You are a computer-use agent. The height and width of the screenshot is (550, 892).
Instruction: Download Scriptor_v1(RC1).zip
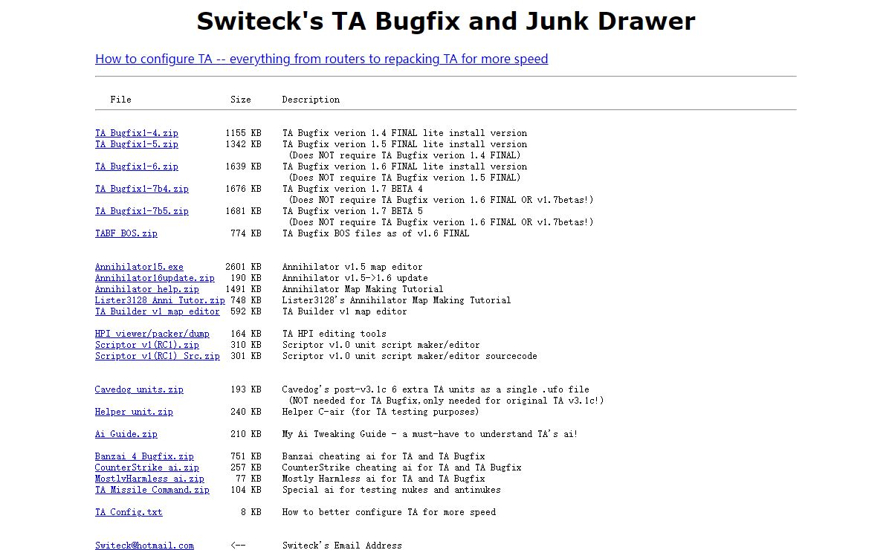tap(147, 345)
